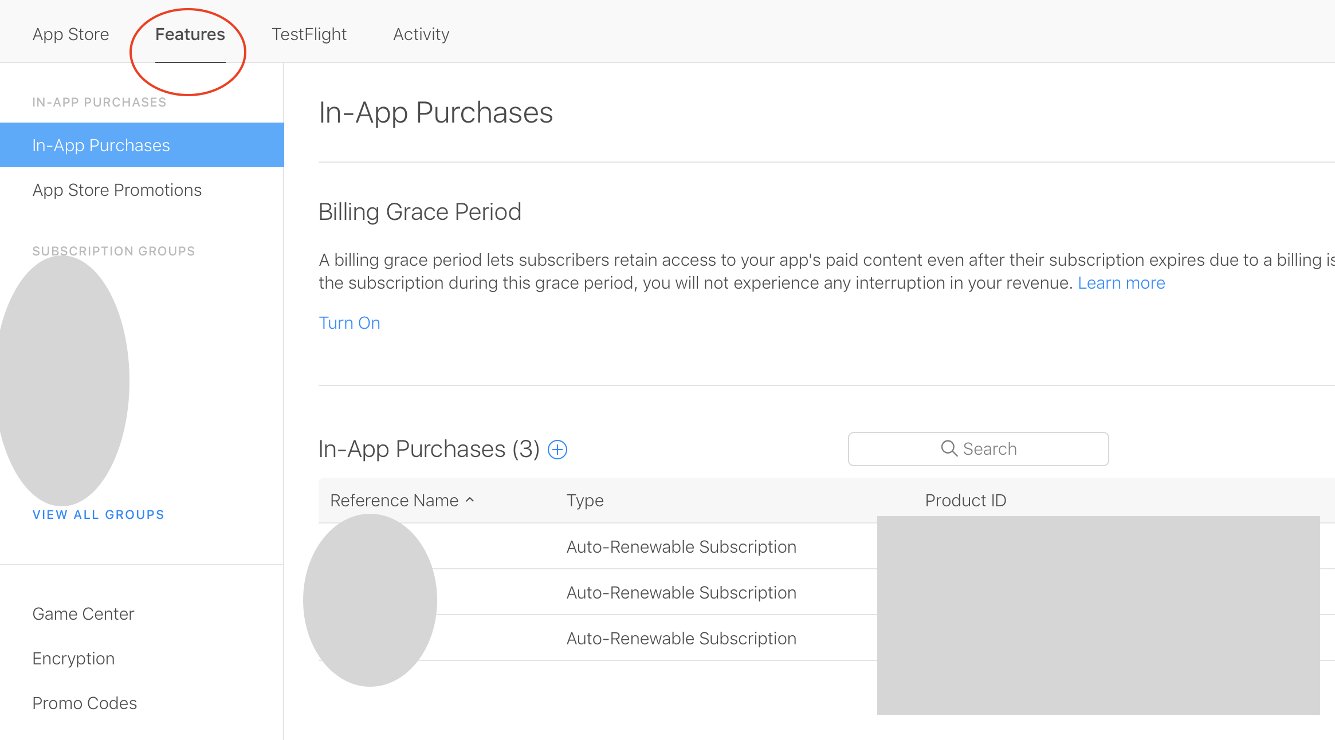Open Encryption section
The width and height of the screenshot is (1335, 740).
73,659
